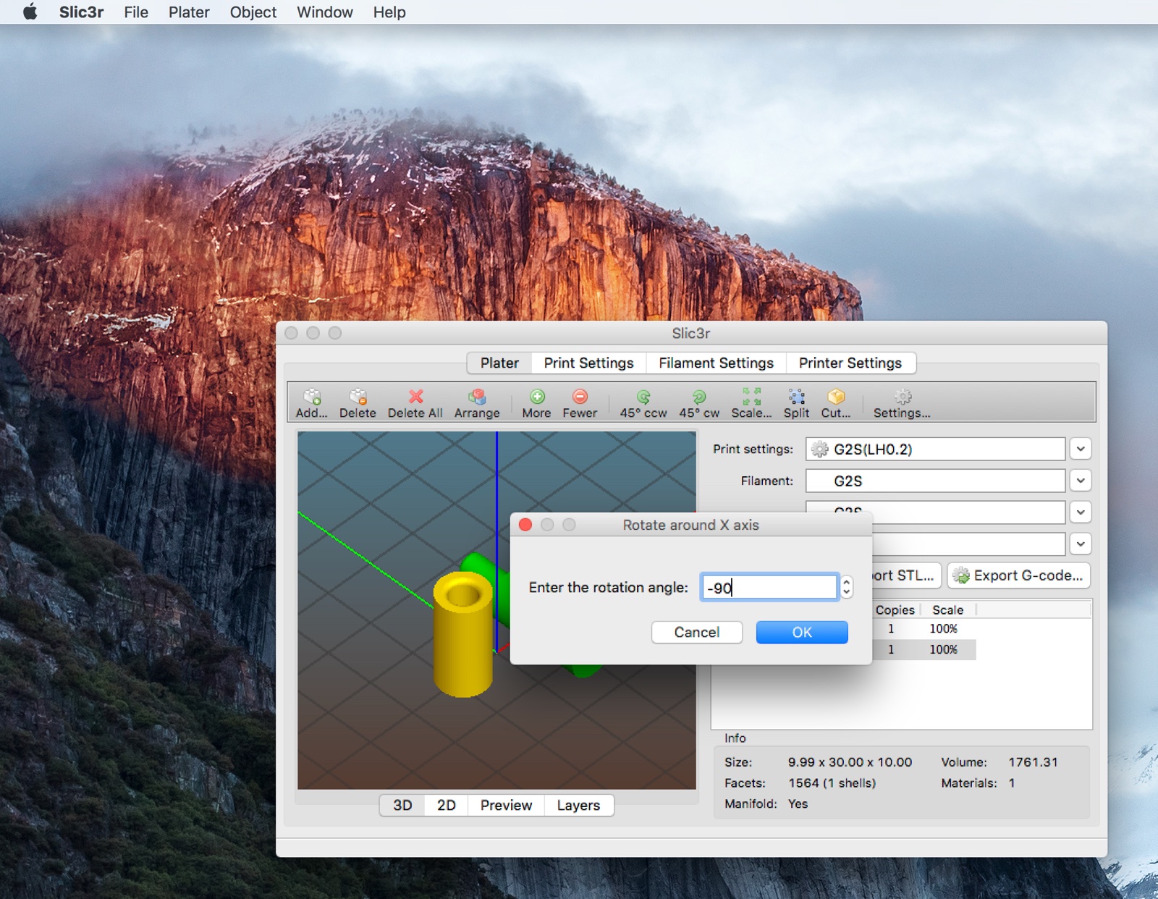
Task: Click the Split object icon
Action: click(796, 397)
